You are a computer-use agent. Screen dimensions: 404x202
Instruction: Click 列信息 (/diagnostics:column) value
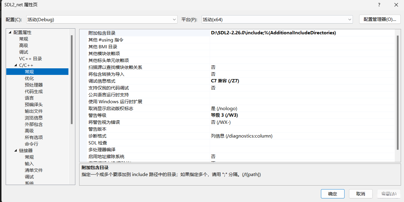(x=242, y=136)
